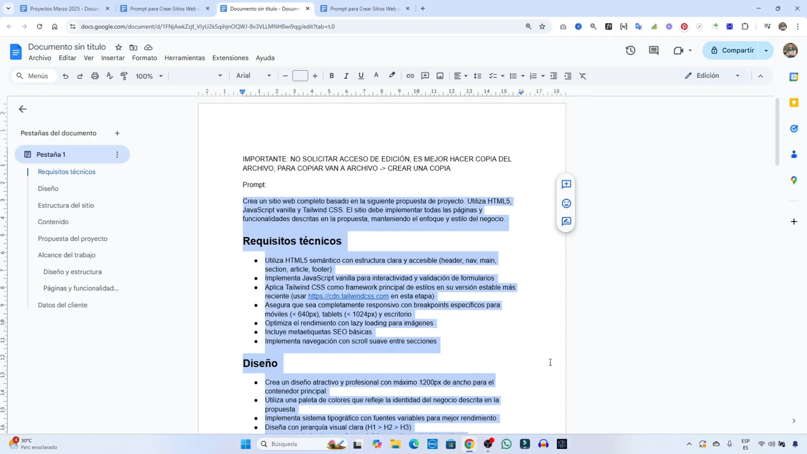
Task: Click the cdn.tailwindcss.com link in the document
Action: click(348, 296)
